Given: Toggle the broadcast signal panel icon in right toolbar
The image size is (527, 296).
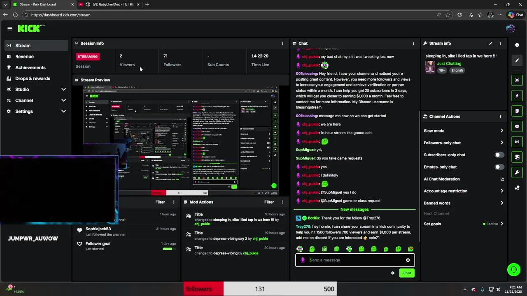Looking at the screenshot, I should [517, 142].
